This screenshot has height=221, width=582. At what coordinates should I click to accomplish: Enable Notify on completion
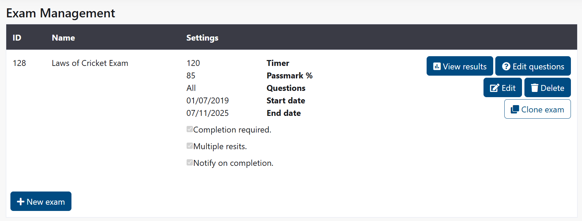pos(189,162)
